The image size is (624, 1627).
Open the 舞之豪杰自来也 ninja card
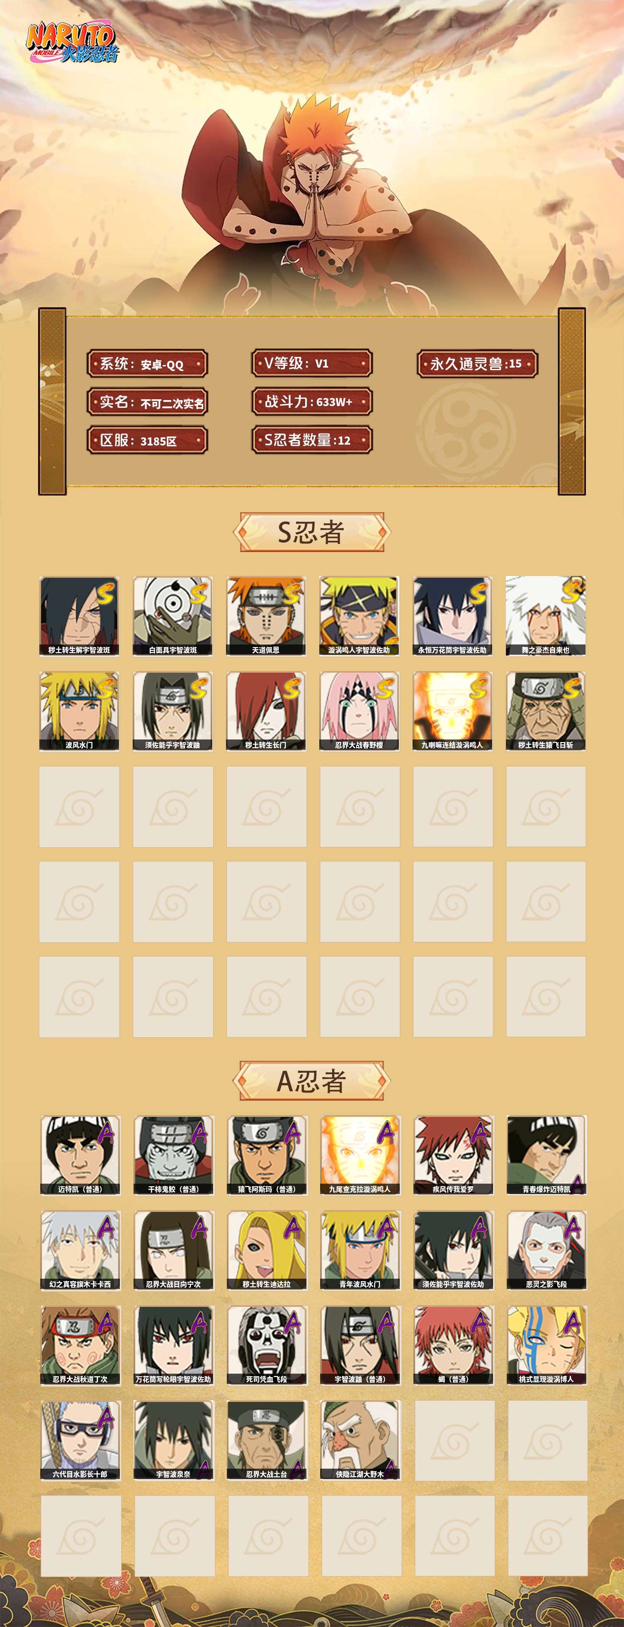pos(546,616)
